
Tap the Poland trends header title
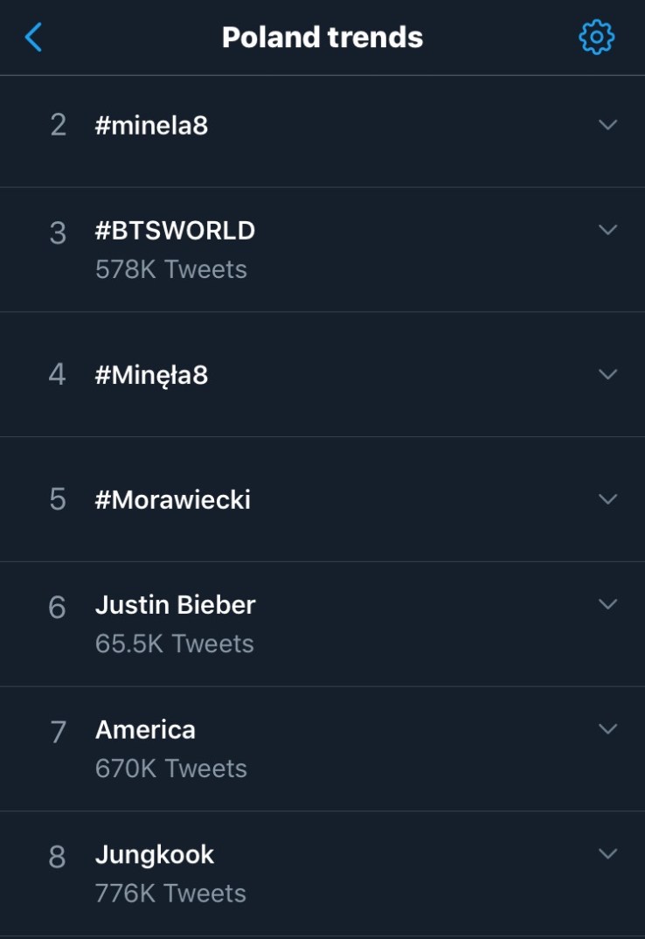click(x=322, y=38)
